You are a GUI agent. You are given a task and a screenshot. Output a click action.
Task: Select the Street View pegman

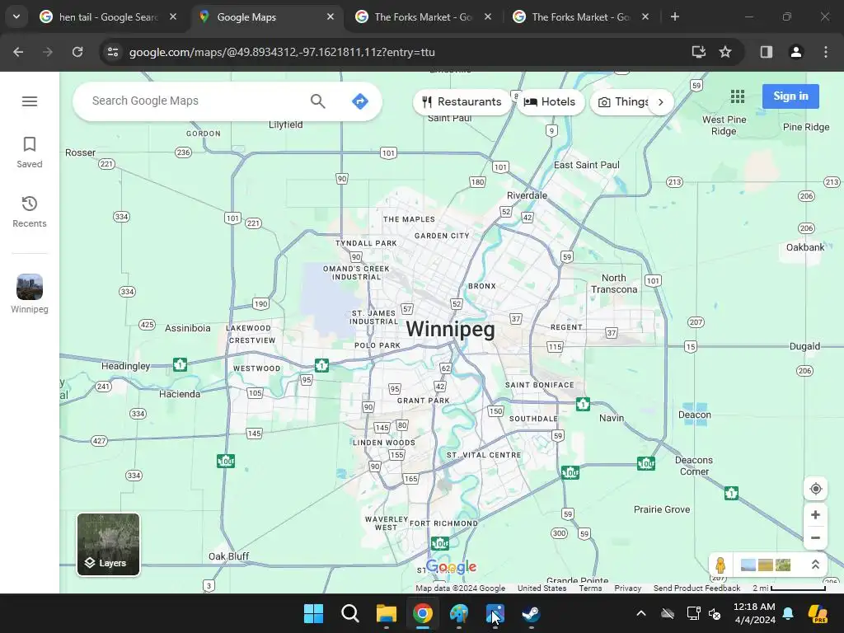720,565
